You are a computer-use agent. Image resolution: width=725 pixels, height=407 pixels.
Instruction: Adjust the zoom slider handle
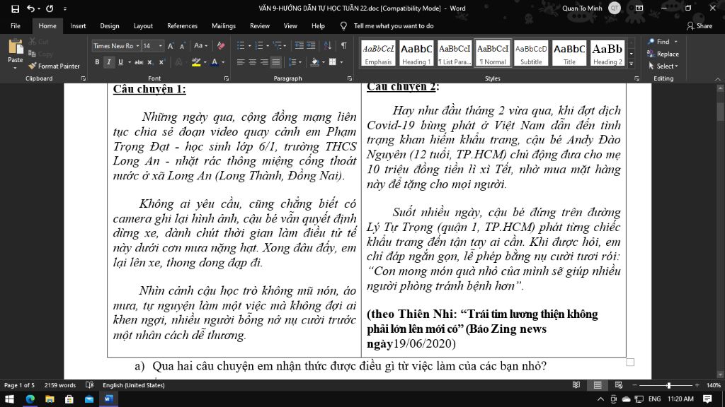click(668, 385)
